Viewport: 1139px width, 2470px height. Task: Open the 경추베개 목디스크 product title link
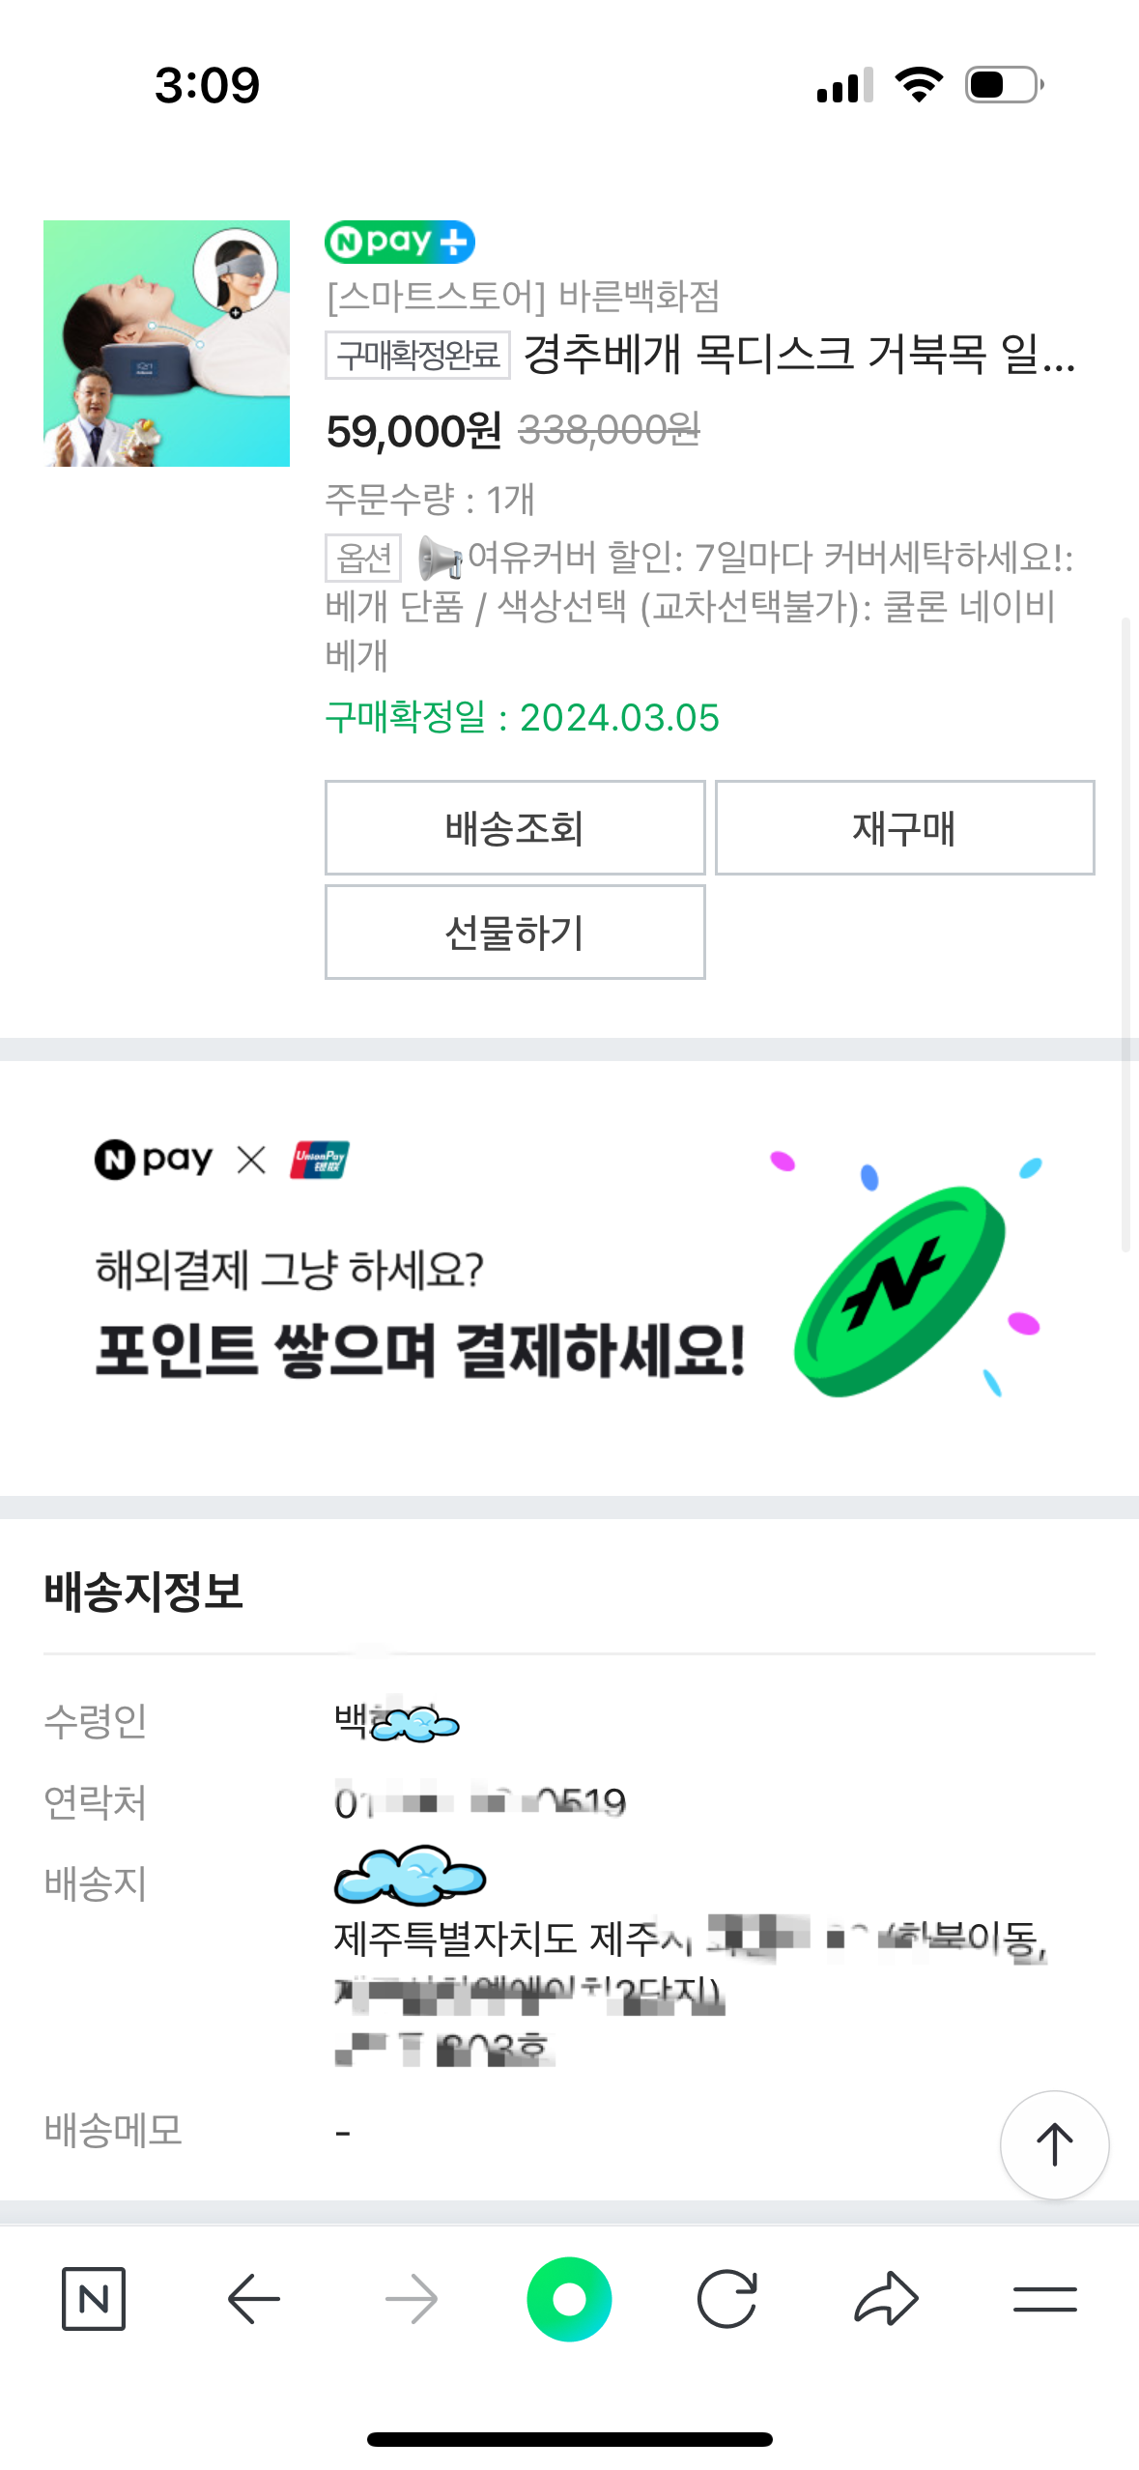[x=799, y=354]
